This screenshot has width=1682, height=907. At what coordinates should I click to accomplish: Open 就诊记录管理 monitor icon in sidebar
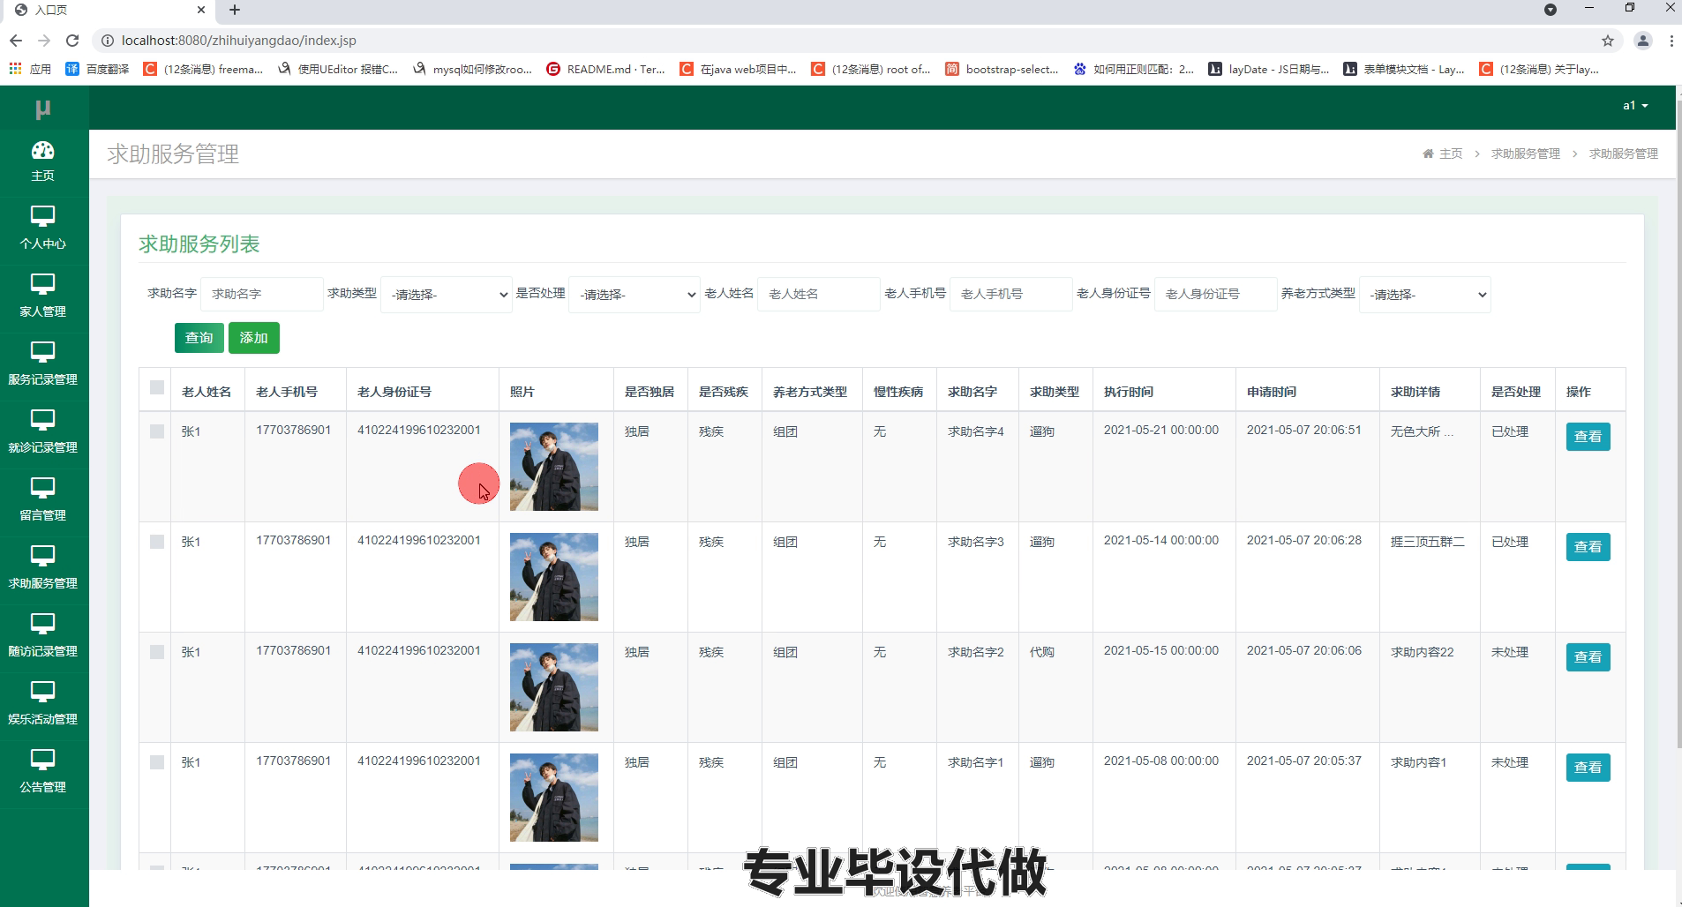(42, 420)
